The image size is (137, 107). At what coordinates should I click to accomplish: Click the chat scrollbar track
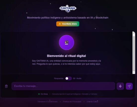point(134,53)
